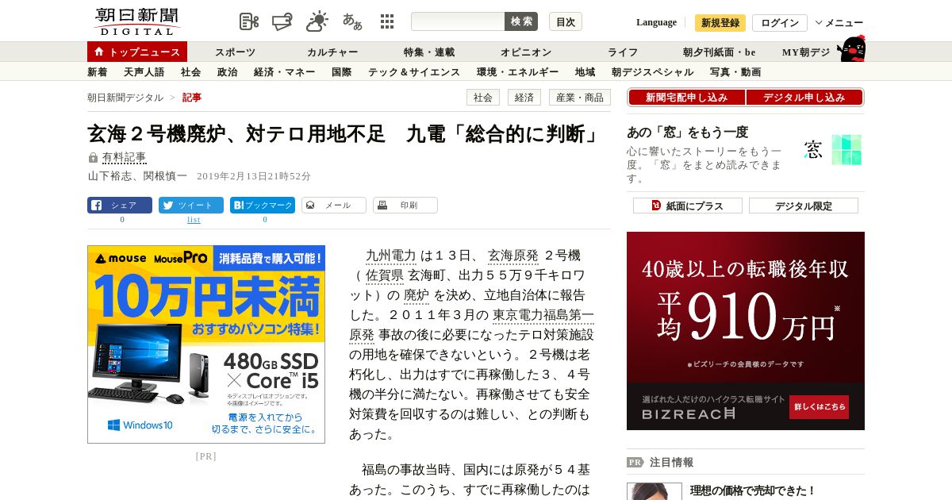The width and height of the screenshot is (952, 500).
Task: Click 詳しくはこちら in the BIZREACH ad
Action: (x=819, y=407)
